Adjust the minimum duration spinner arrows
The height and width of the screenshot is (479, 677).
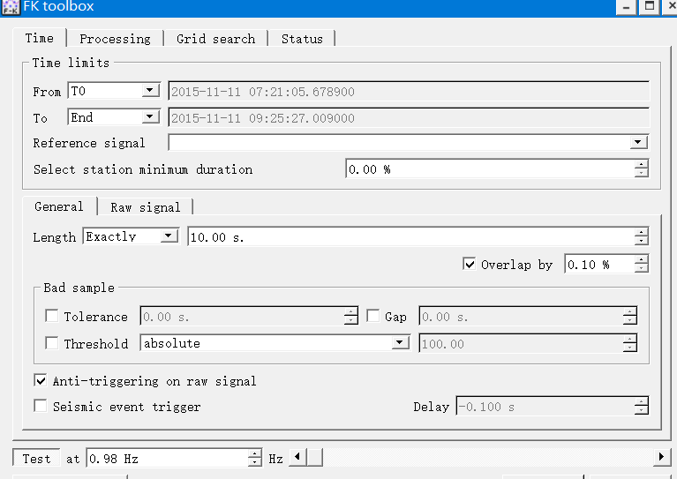(642, 169)
